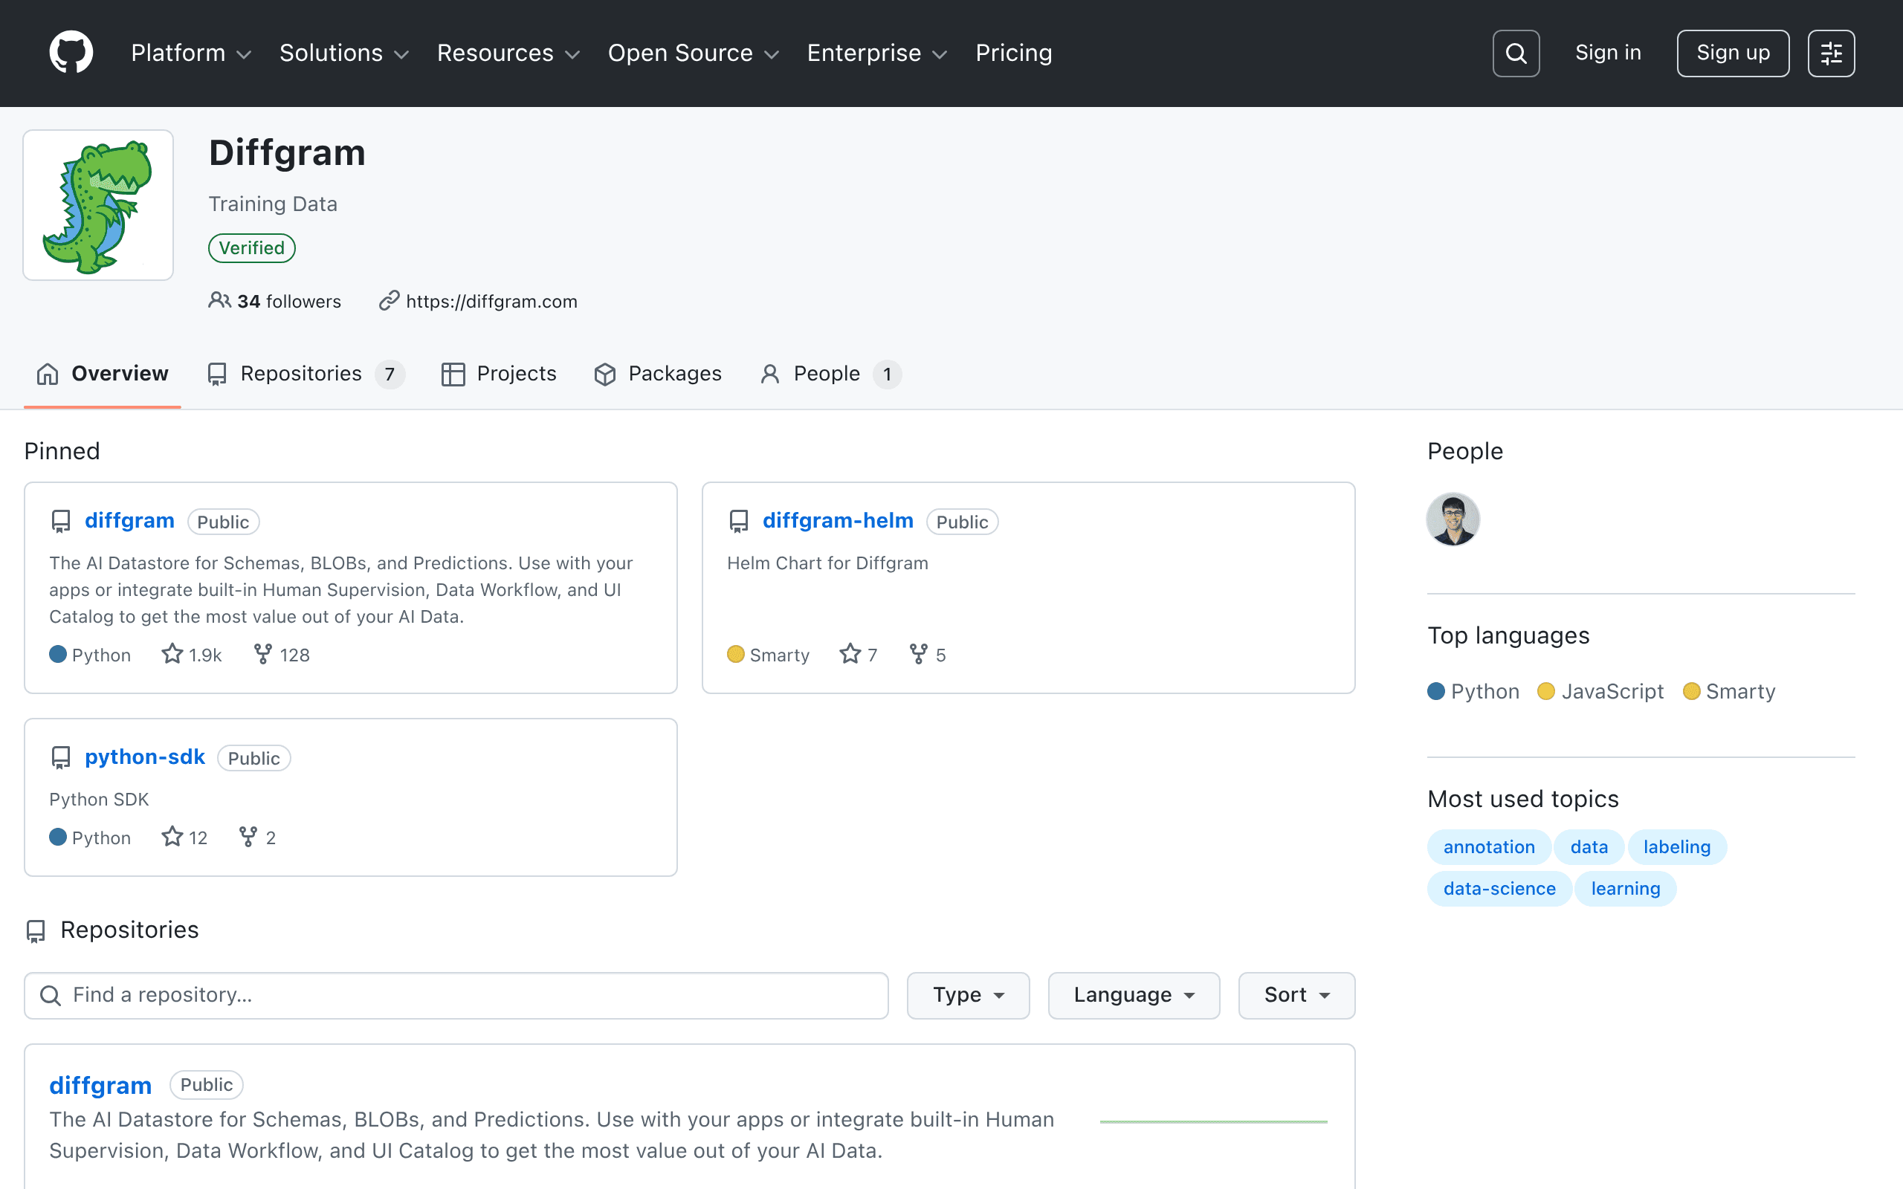Click the fork icon showing 128

[262, 653]
